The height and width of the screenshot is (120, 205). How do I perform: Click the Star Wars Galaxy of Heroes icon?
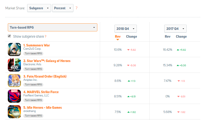[14, 65]
